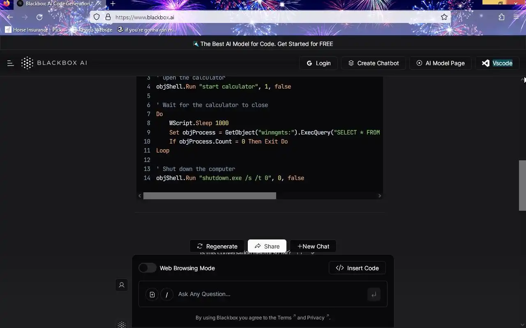526x328 pixels.
Task: Open the Firefox application menu
Action: click(x=516, y=17)
